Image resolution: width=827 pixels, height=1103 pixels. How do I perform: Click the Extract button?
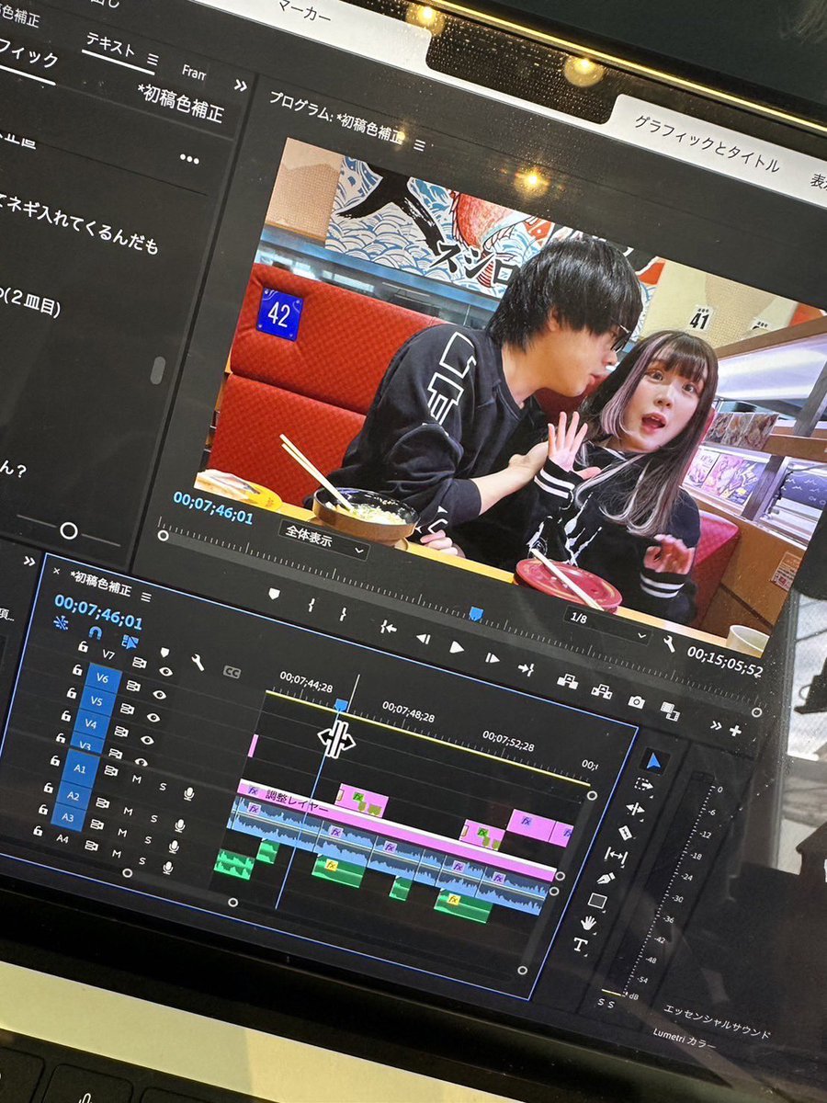[x=601, y=691]
